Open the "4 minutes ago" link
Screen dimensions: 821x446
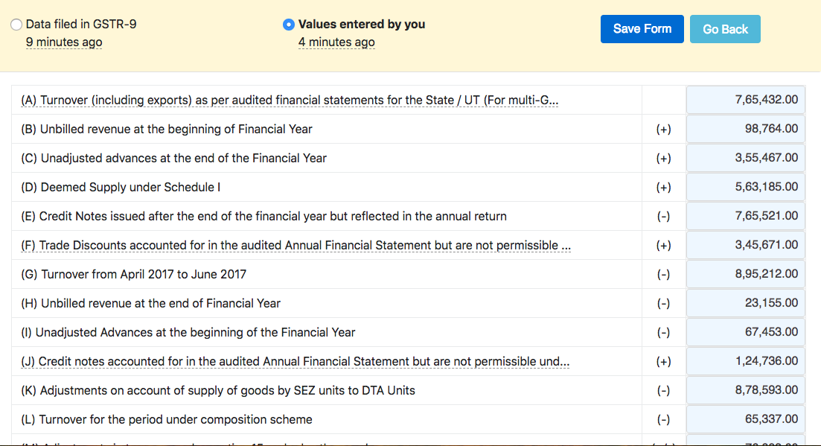[x=336, y=42]
